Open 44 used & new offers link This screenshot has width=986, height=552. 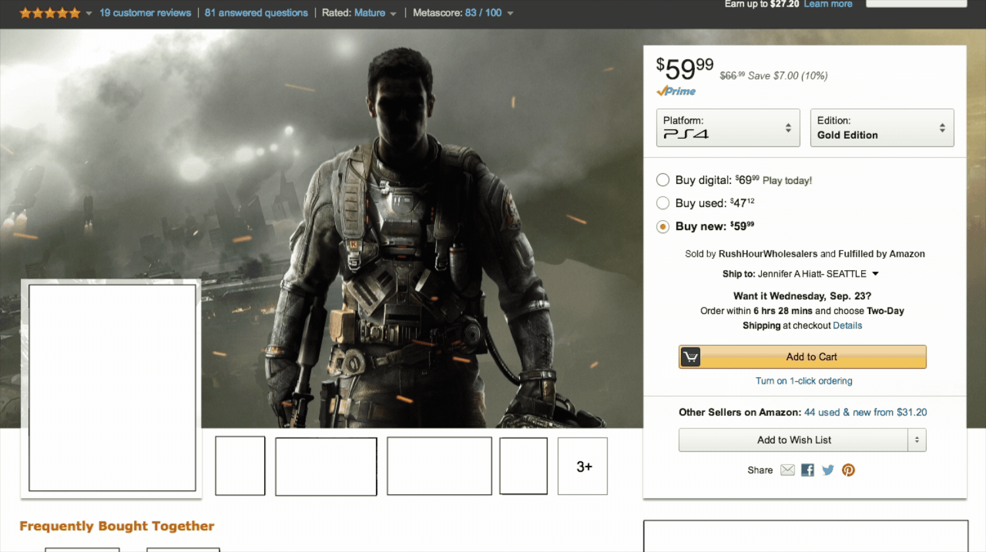point(865,412)
